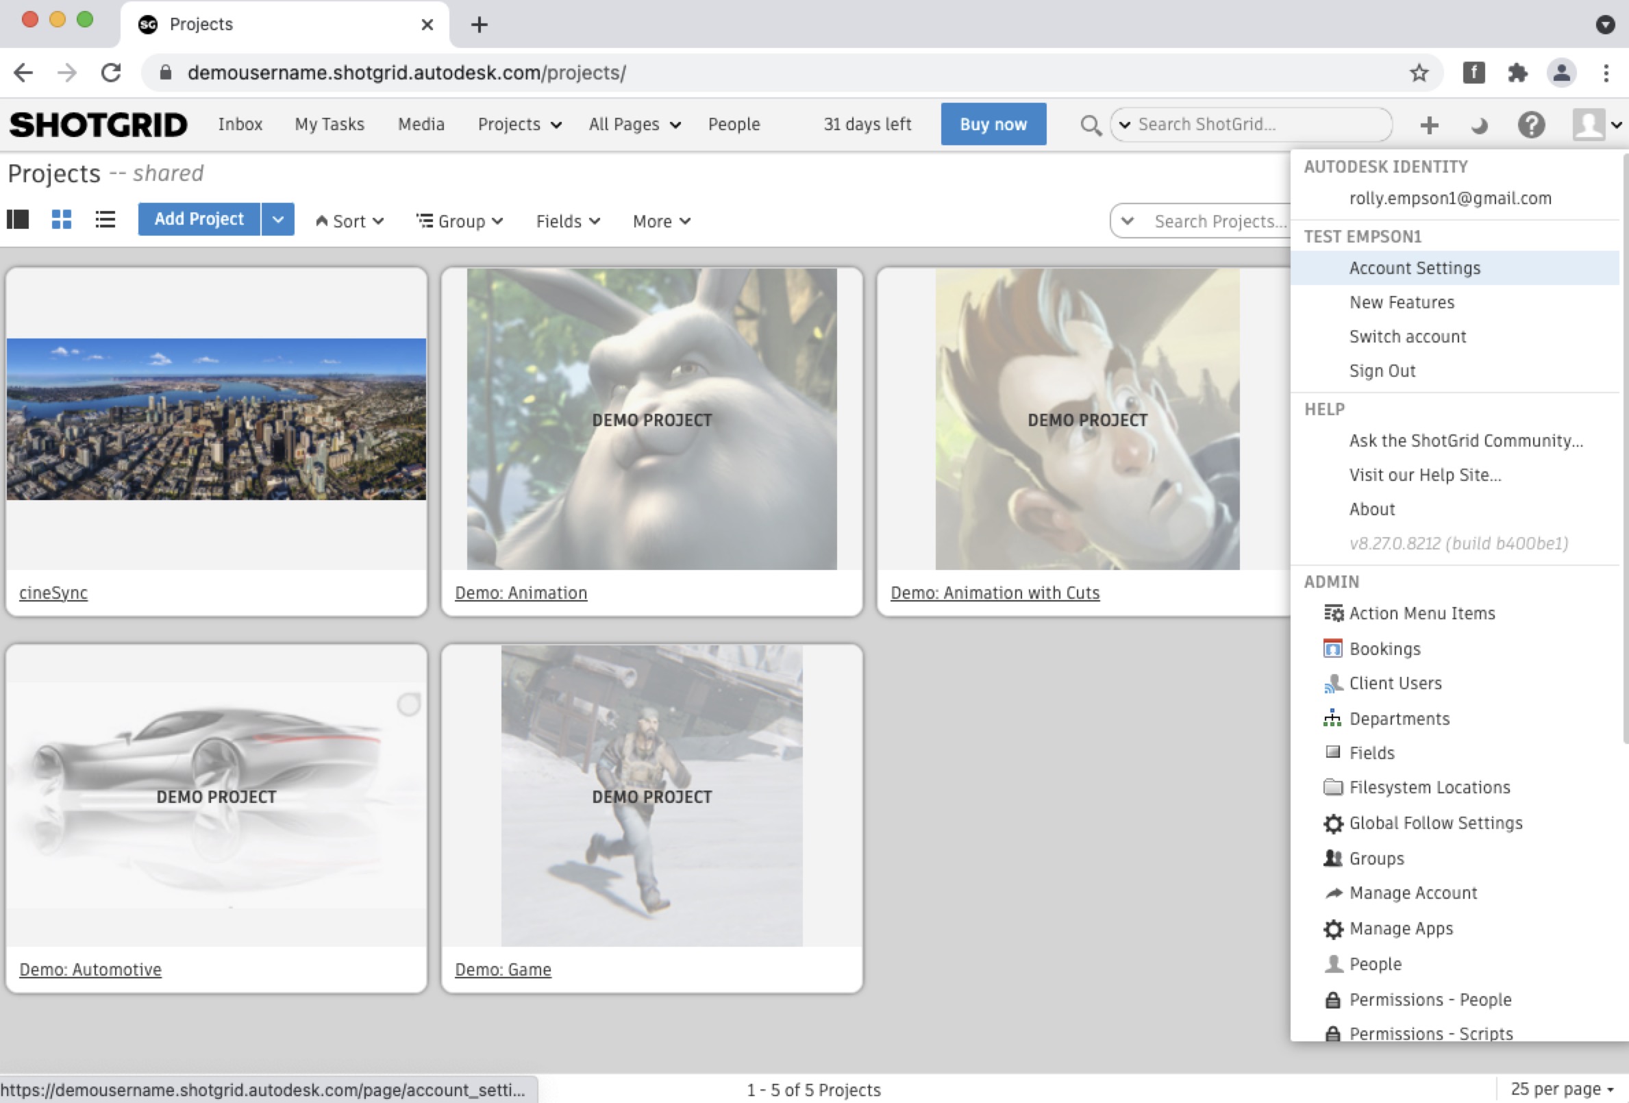Expand the Projects navigation menu
This screenshot has width=1629, height=1103.
[x=519, y=125]
